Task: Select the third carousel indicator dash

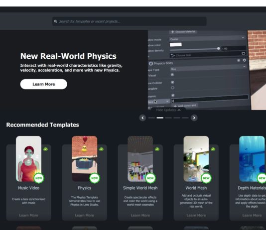Action: tap(168, 118)
